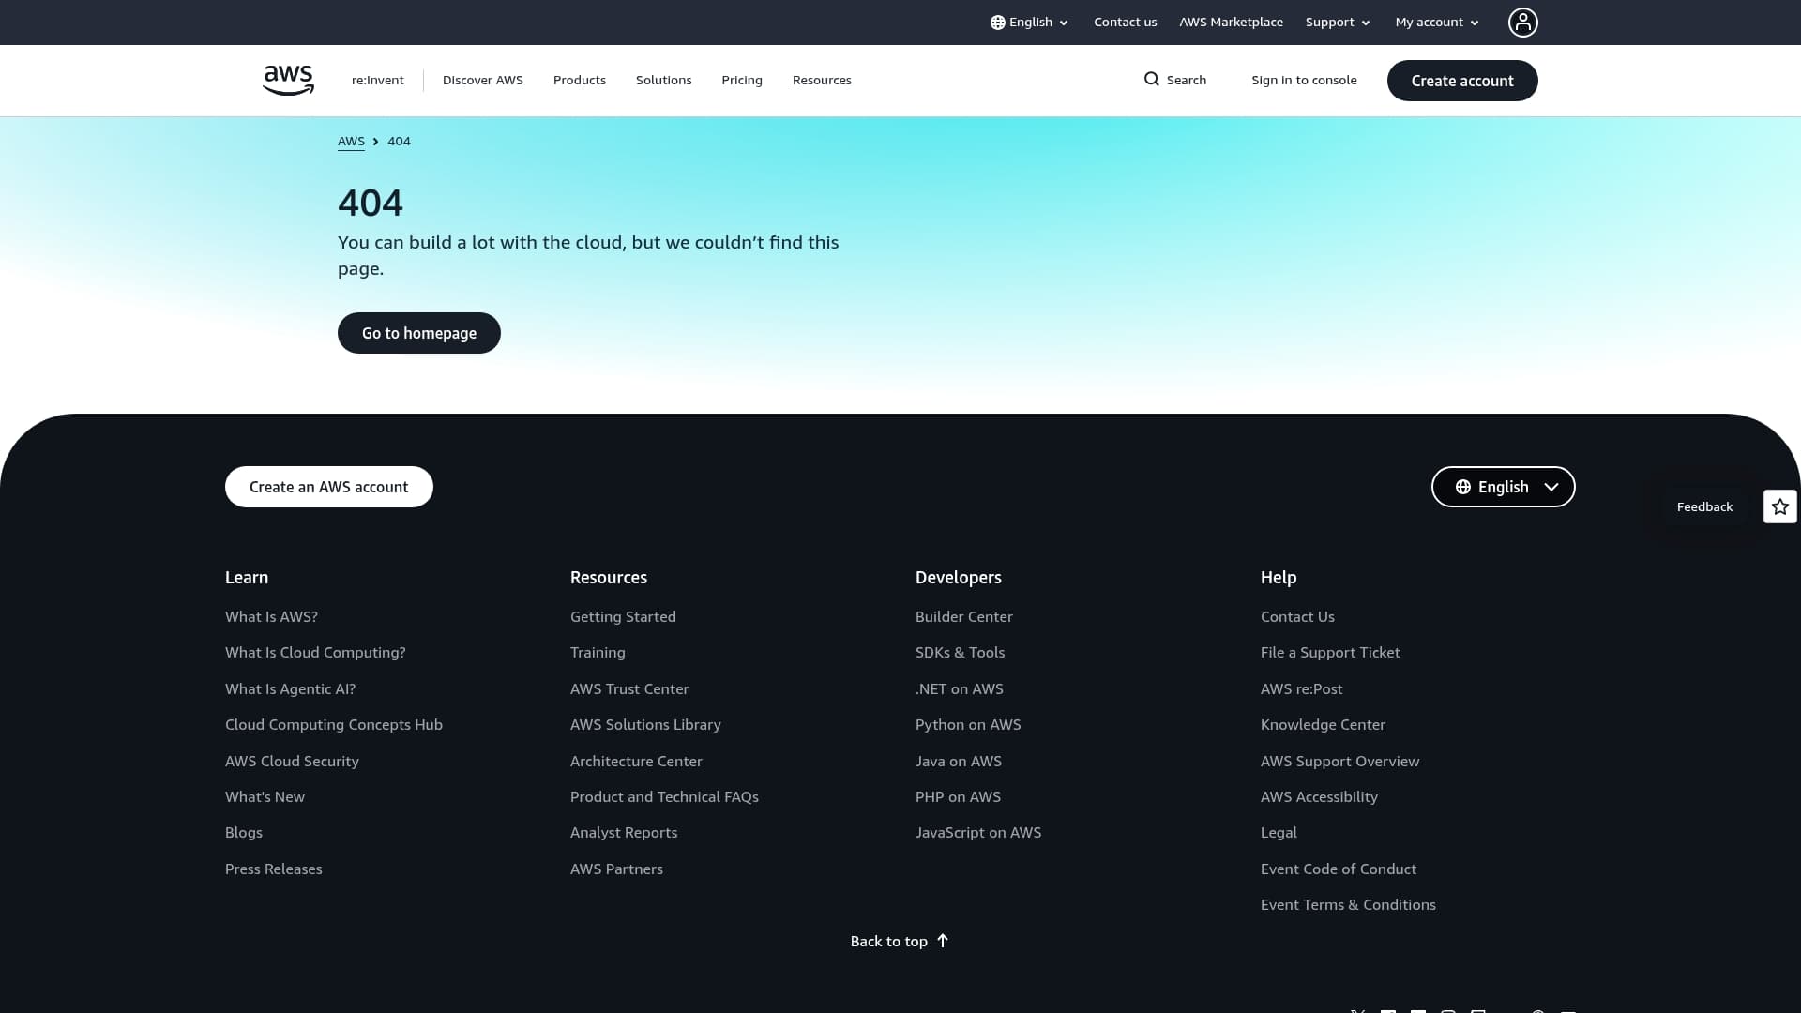Click the Getting Started link
The width and height of the screenshot is (1801, 1013).
click(623, 616)
